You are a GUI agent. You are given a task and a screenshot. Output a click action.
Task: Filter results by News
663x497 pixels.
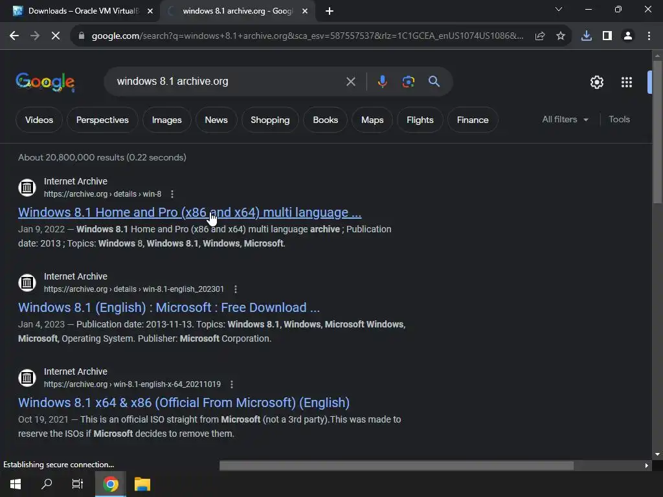click(x=216, y=120)
